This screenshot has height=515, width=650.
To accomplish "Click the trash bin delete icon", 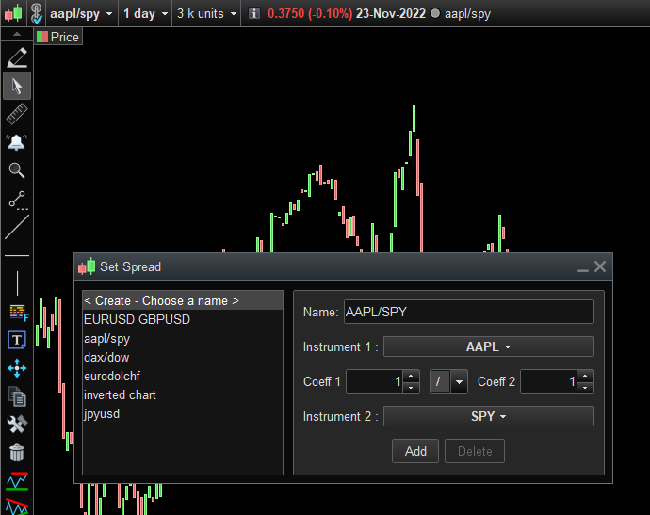I will coord(17,453).
